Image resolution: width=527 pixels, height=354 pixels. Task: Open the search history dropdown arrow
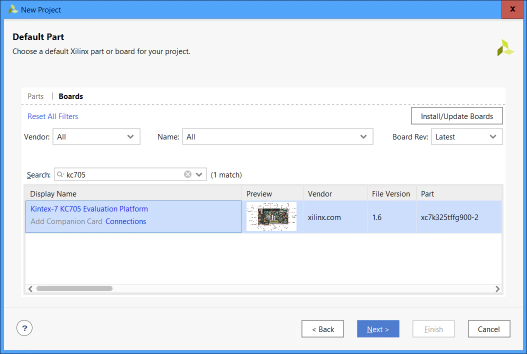[x=199, y=174]
